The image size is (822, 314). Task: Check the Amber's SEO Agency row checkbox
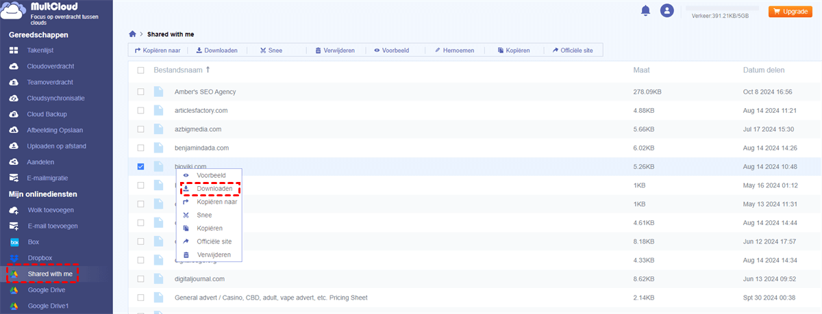click(x=140, y=92)
